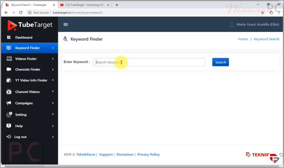
Task: Click the browser address bar URL
Action: 77,12
